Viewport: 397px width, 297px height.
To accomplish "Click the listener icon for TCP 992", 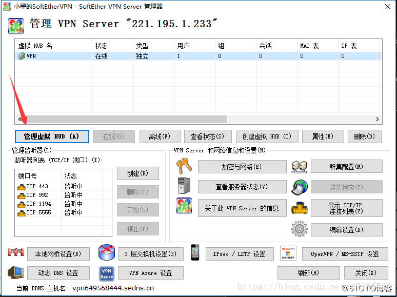I will tap(22, 195).
